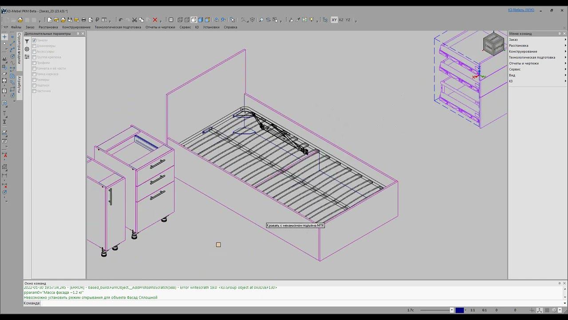Click the Команда input field
This screenshot has height=320, width=568.
[266, 303]
